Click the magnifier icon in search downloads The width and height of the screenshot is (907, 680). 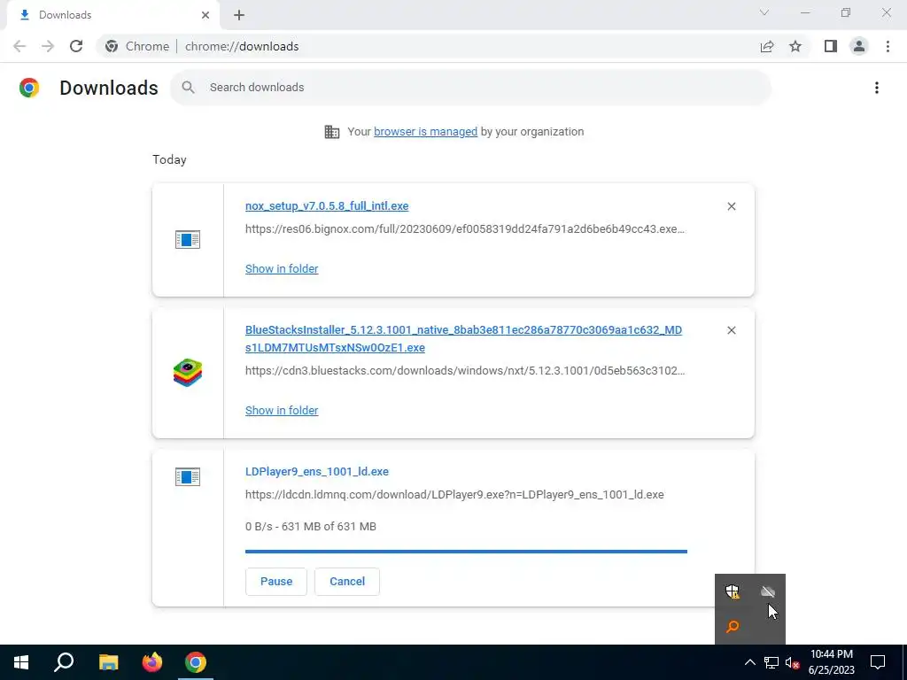[188, 88]
